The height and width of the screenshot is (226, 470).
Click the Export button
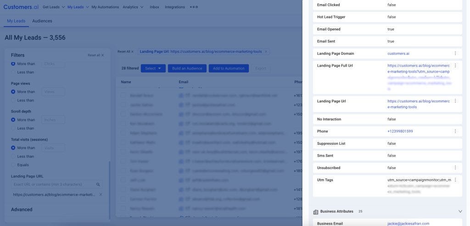tap(261, 68)
